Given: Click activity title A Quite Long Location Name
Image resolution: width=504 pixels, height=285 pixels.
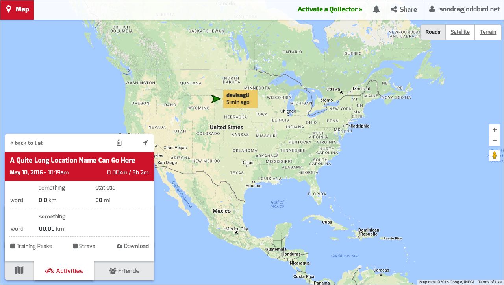Looking at the screenshot, I should pyautogui.click(x=72, y=160).
